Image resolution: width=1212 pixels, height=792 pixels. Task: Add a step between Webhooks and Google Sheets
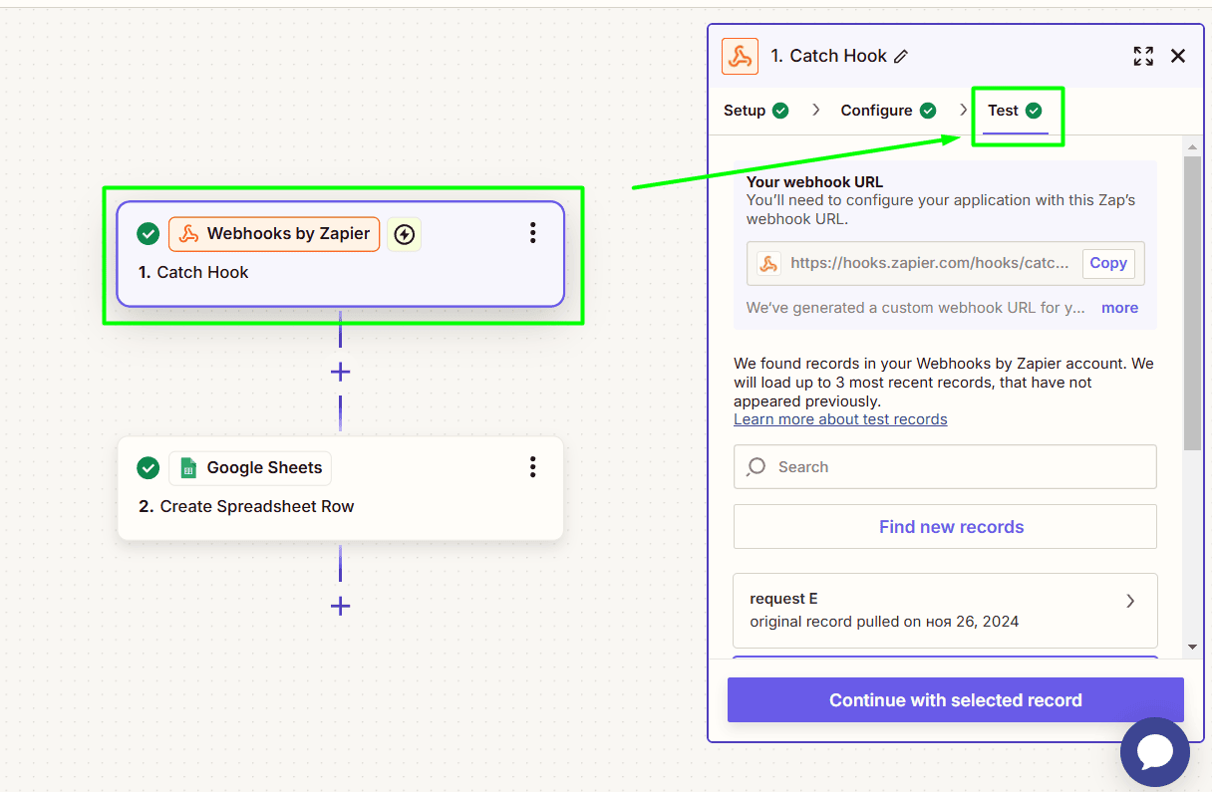340,372
